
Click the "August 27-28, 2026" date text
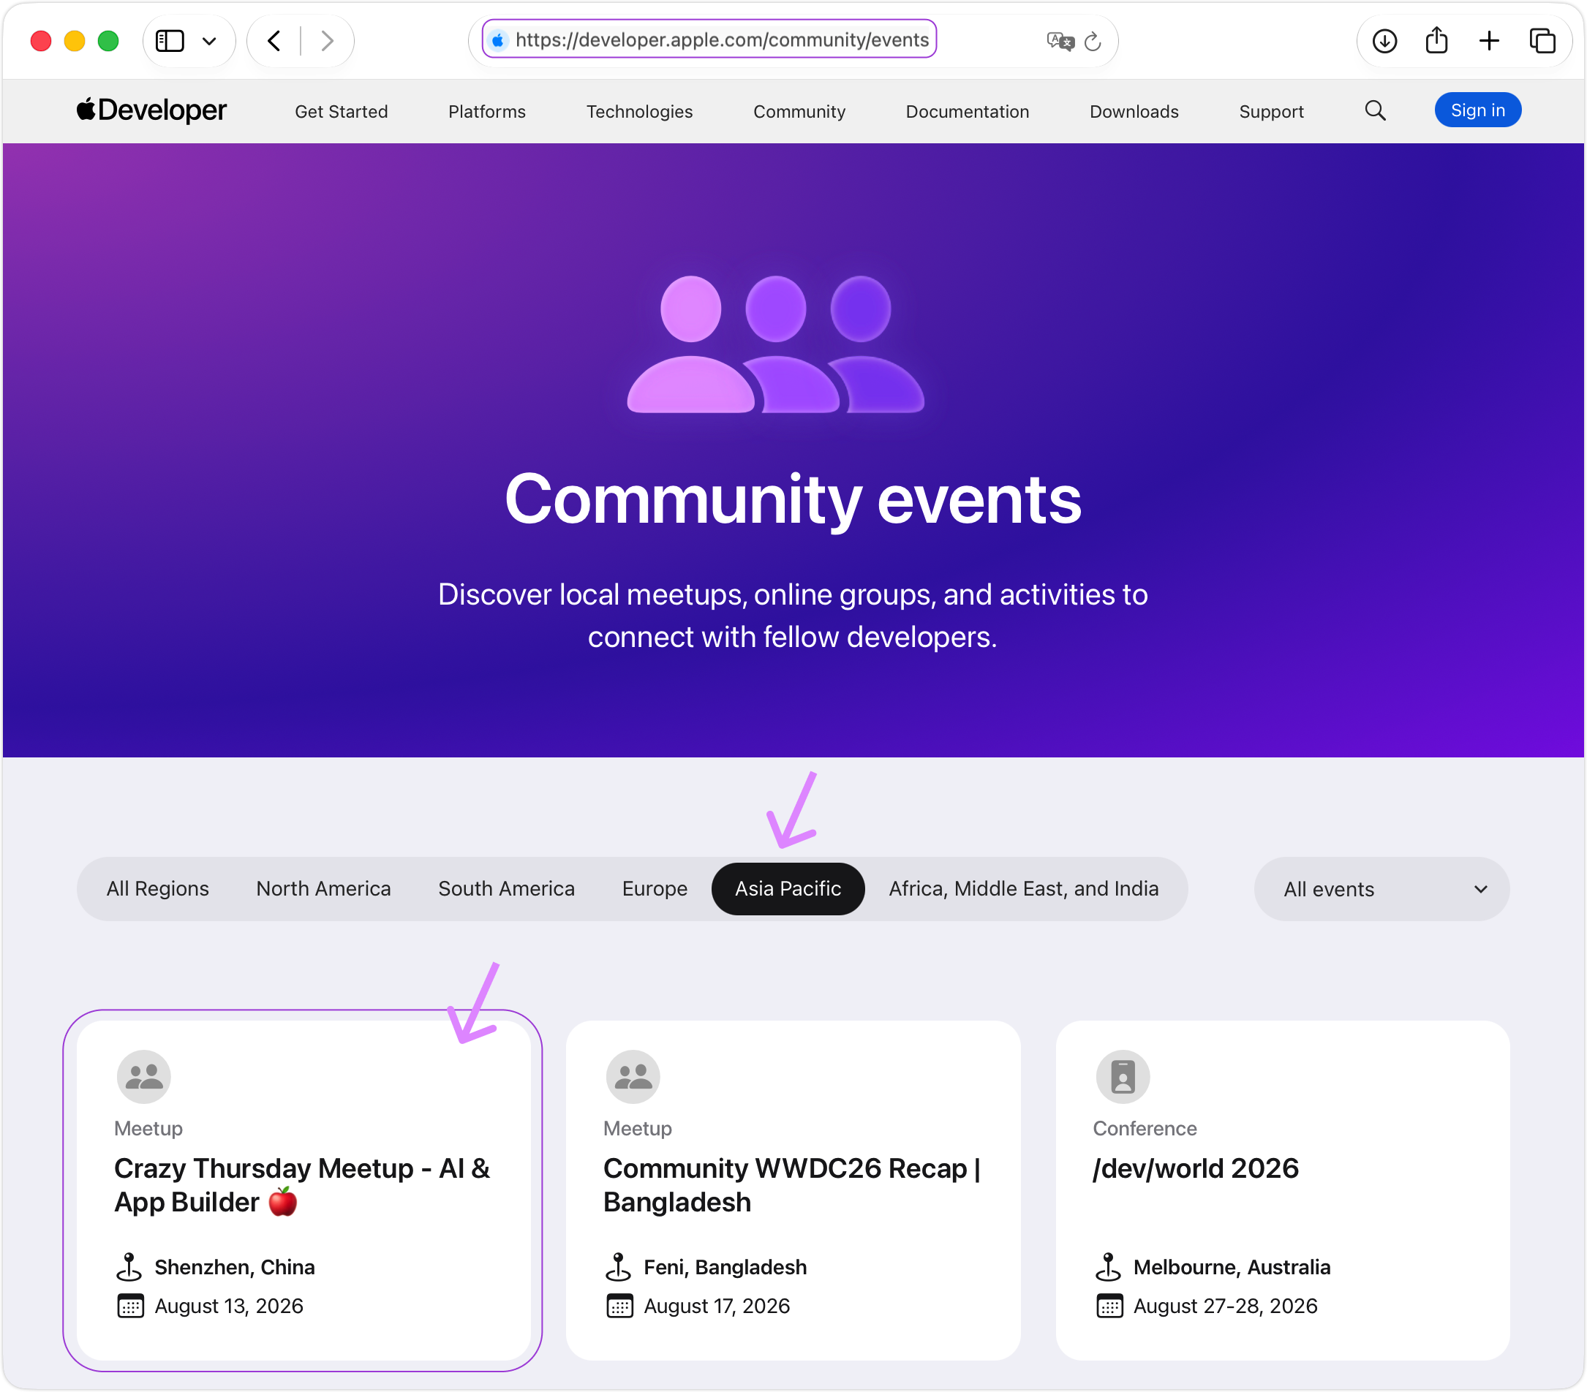coord(1225,1306)
